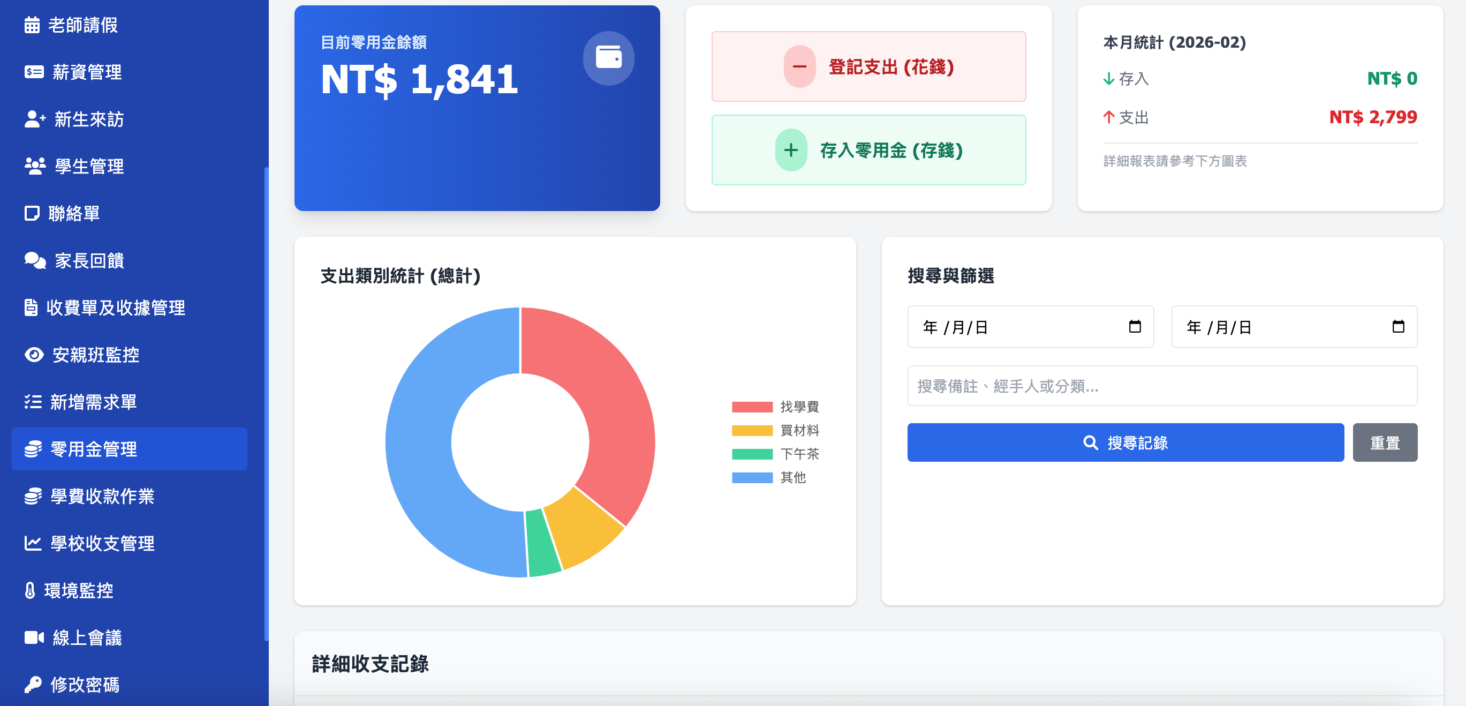Viewport: 1466px width, 706px height.
Task: Open the end date calendar picker
Action: (x=1399, y=327)
